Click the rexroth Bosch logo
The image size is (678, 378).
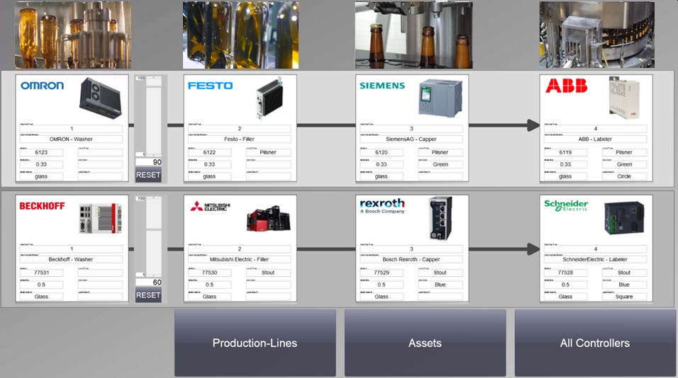pos(382,205)
